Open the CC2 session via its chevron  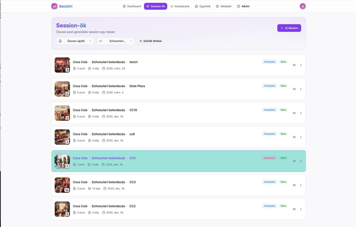click(301, 209)
